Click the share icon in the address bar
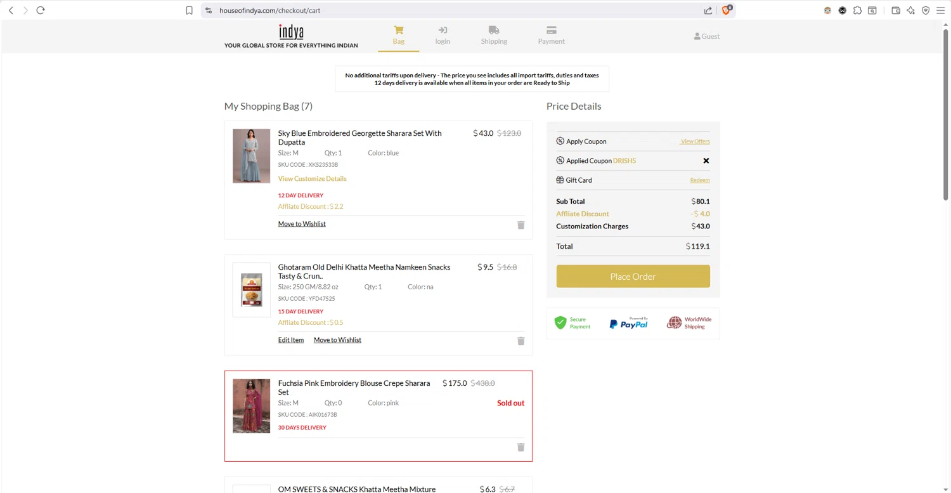Screen dimensions: 951x493 (708, 10)
